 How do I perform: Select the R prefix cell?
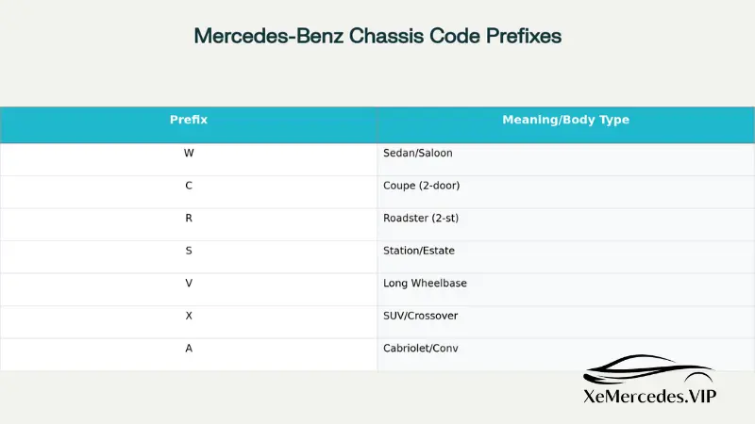pos(189,218)
